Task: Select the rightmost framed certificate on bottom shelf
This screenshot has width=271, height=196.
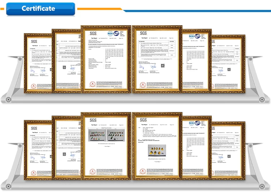Action: click(x=228, y=151)
